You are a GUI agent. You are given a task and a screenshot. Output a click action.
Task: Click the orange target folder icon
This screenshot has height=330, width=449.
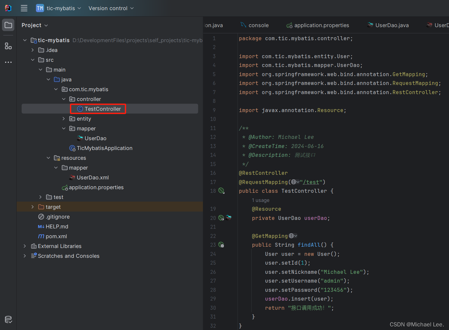(x=41, y=207)
